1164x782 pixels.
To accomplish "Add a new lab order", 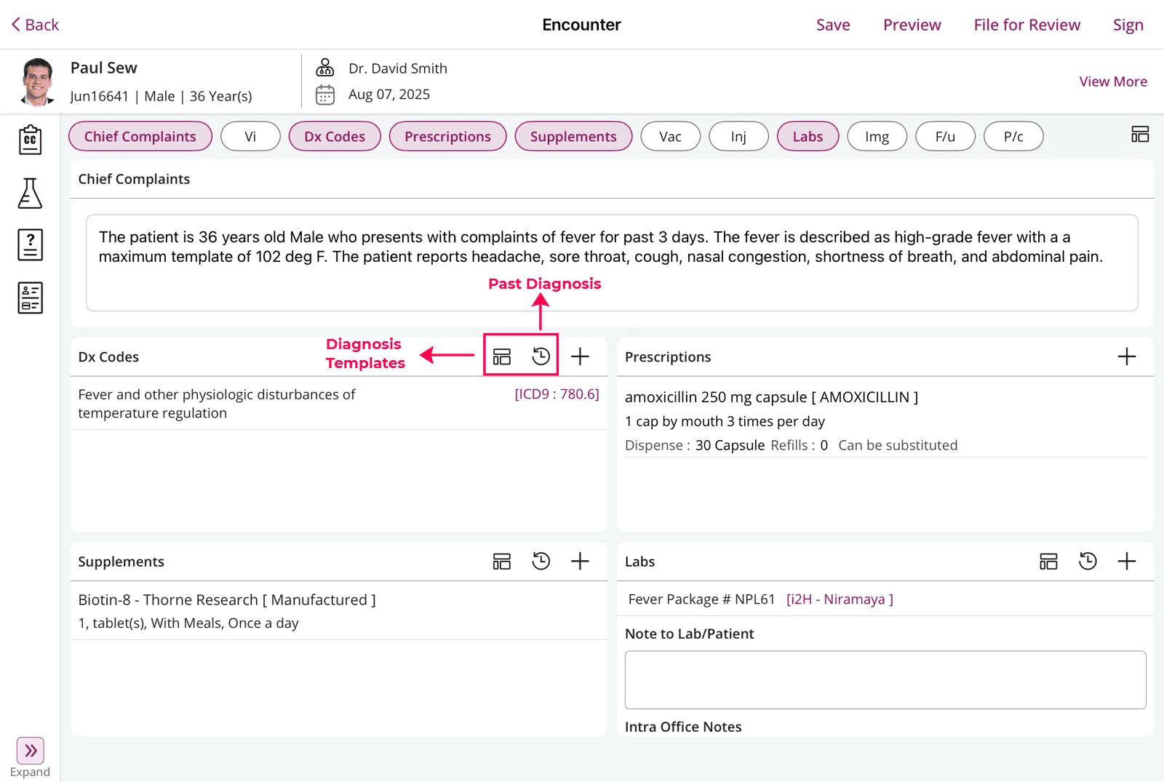I will 1126,561.
